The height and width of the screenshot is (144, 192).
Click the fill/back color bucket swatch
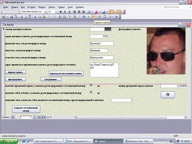coord(89,12)
